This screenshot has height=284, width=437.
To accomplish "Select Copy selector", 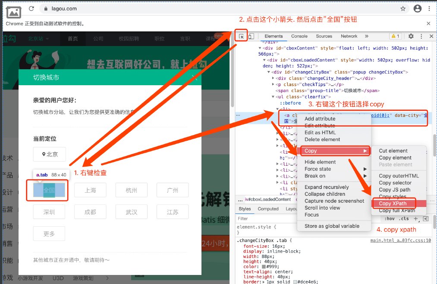I will point(395,183).
